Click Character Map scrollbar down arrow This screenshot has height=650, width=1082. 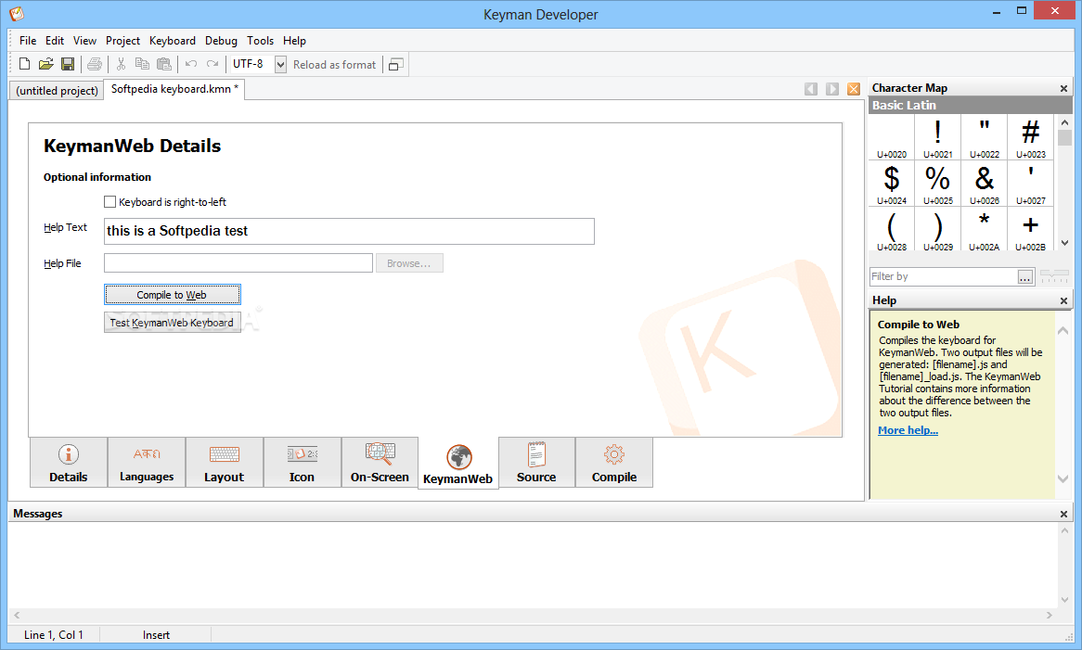(1064, 243)
